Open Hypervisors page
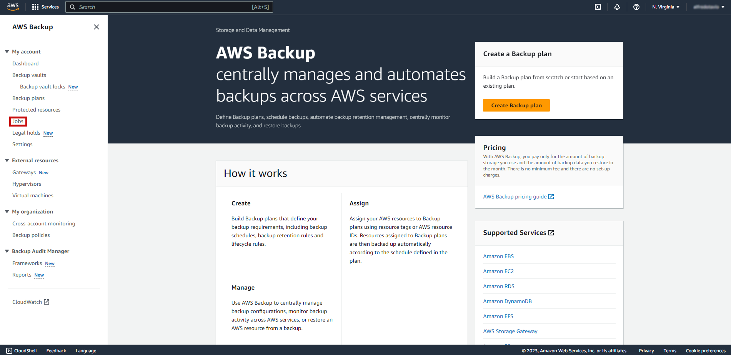The image size is (731, 355). click(27, 184)
